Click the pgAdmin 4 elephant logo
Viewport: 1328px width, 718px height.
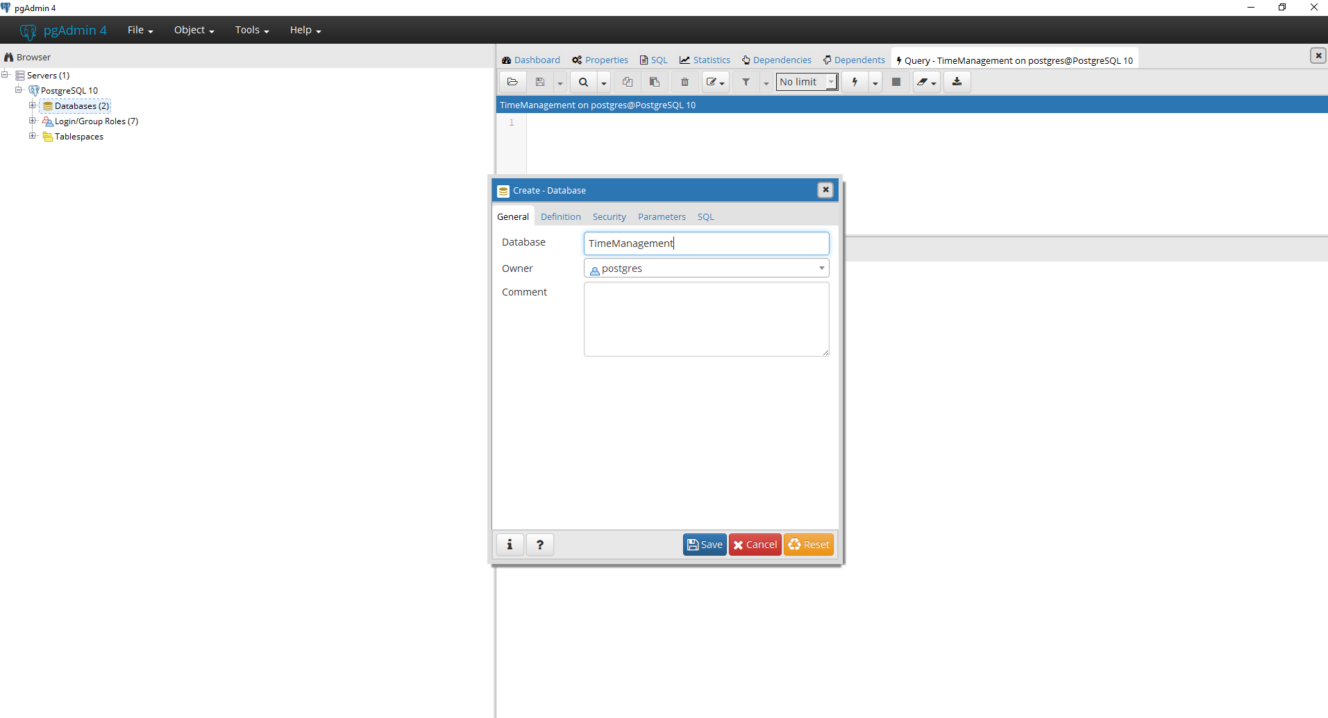pyautogui.click(x=28, y=31)
